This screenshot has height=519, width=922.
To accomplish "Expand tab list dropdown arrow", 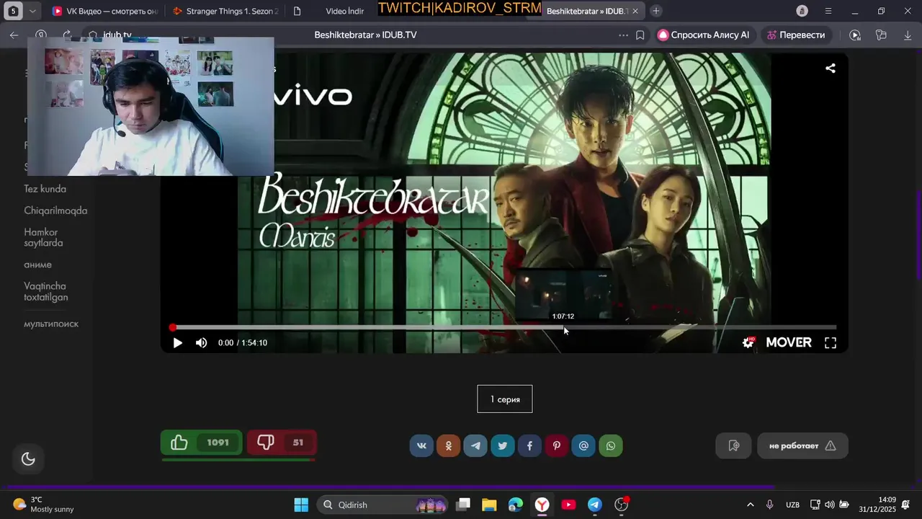I will pos(34,11).
